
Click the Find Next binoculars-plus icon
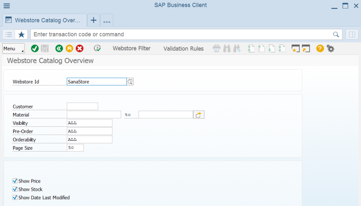point(237,49)
